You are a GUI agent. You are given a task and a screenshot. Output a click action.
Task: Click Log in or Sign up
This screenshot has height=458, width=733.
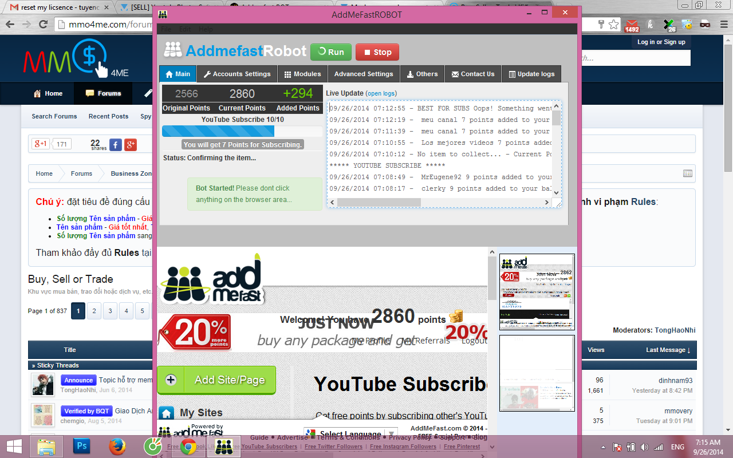(661, 42)
